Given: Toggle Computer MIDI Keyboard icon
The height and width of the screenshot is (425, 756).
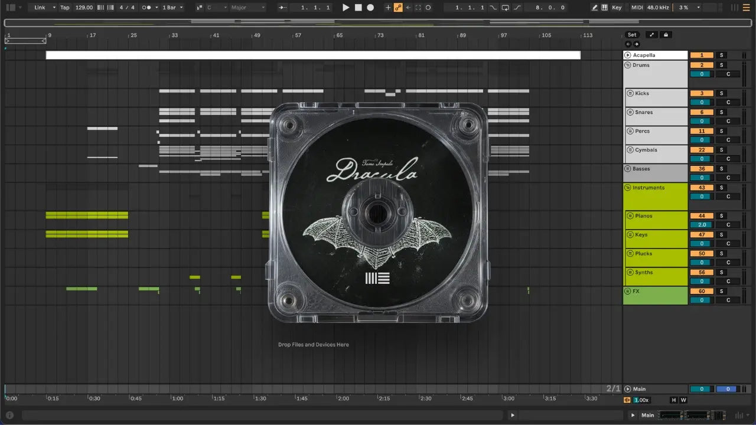Looking at the screenshot, I should tap(604, 8).
